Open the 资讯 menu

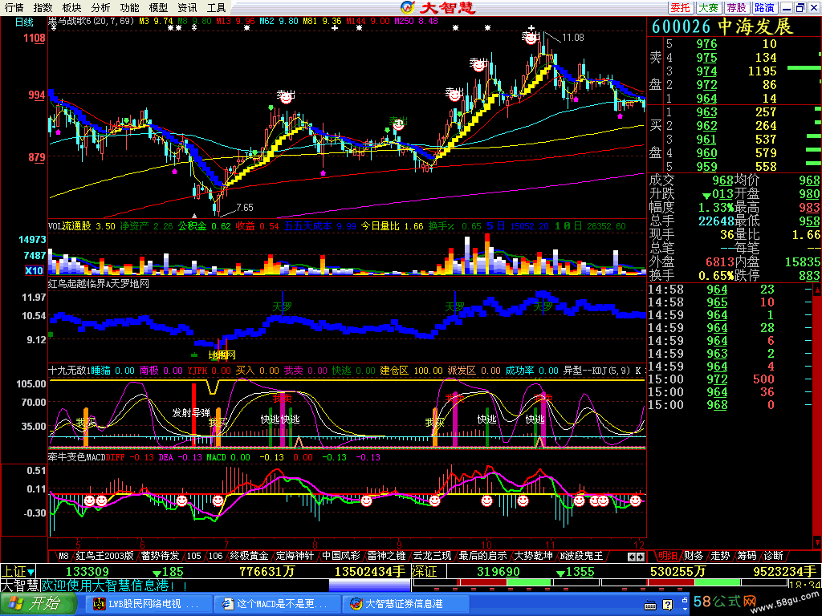click(187, 8)
